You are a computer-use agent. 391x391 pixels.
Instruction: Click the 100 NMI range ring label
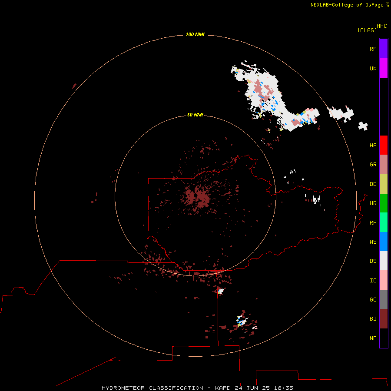click(195, 34)
